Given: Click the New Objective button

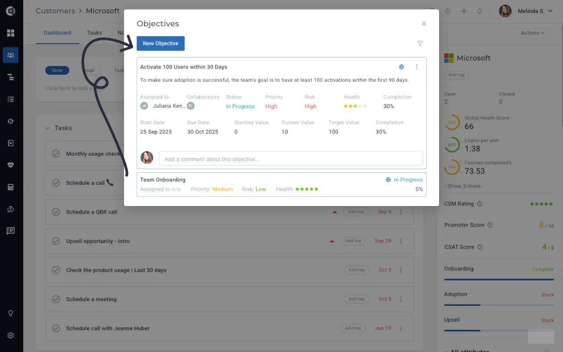Looking at the screenshot, I should point(160,44).
